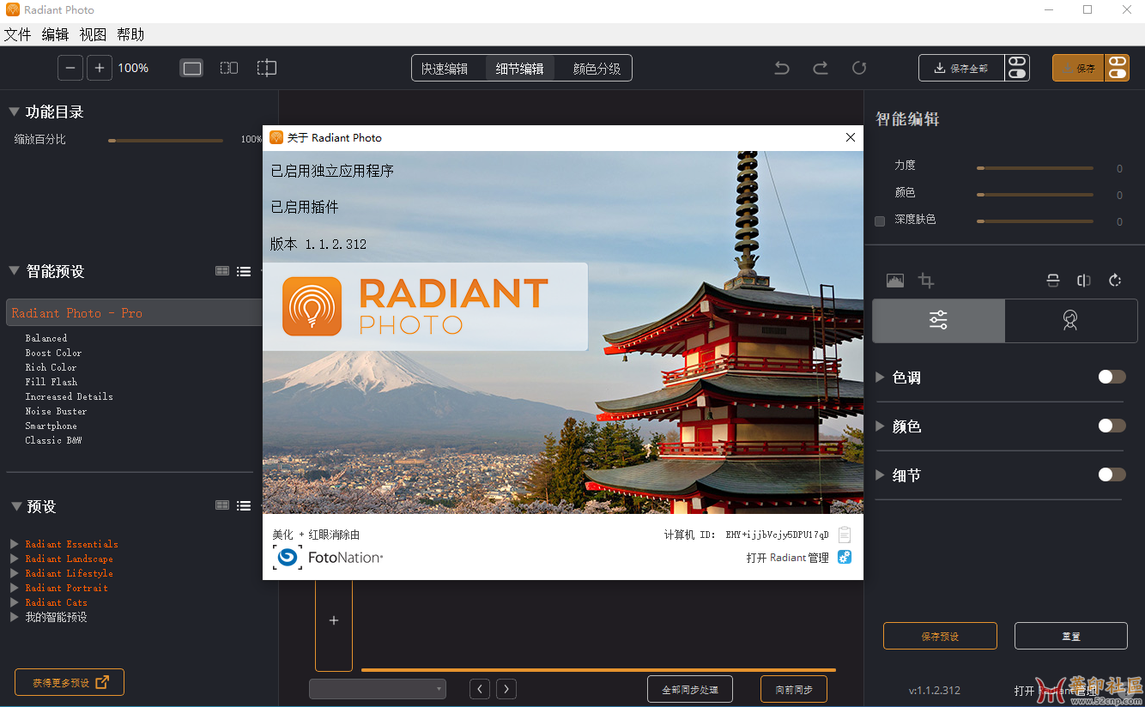Open the dropdown below the filmstrip
This screenshot has width=1145, height=707.
coord(378,689)
